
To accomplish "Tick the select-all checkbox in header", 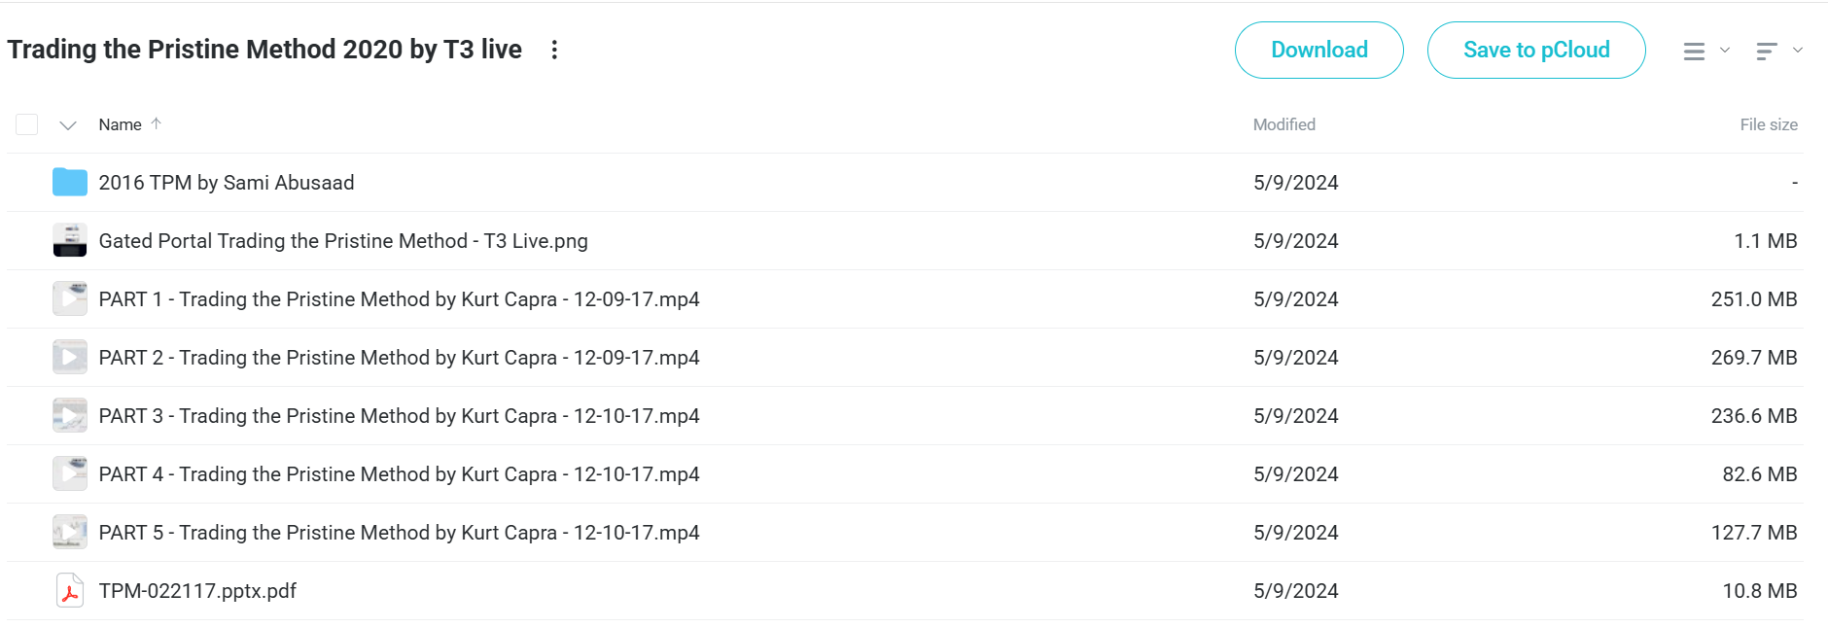I will [x=27, y=124].
